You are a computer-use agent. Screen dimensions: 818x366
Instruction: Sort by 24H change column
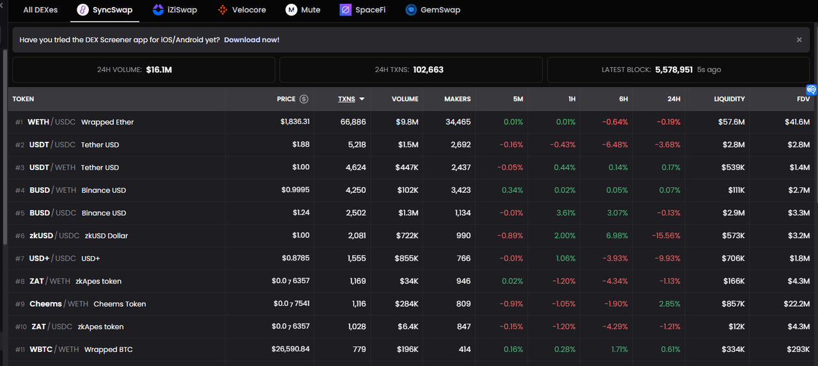click(x=674, y=99)
